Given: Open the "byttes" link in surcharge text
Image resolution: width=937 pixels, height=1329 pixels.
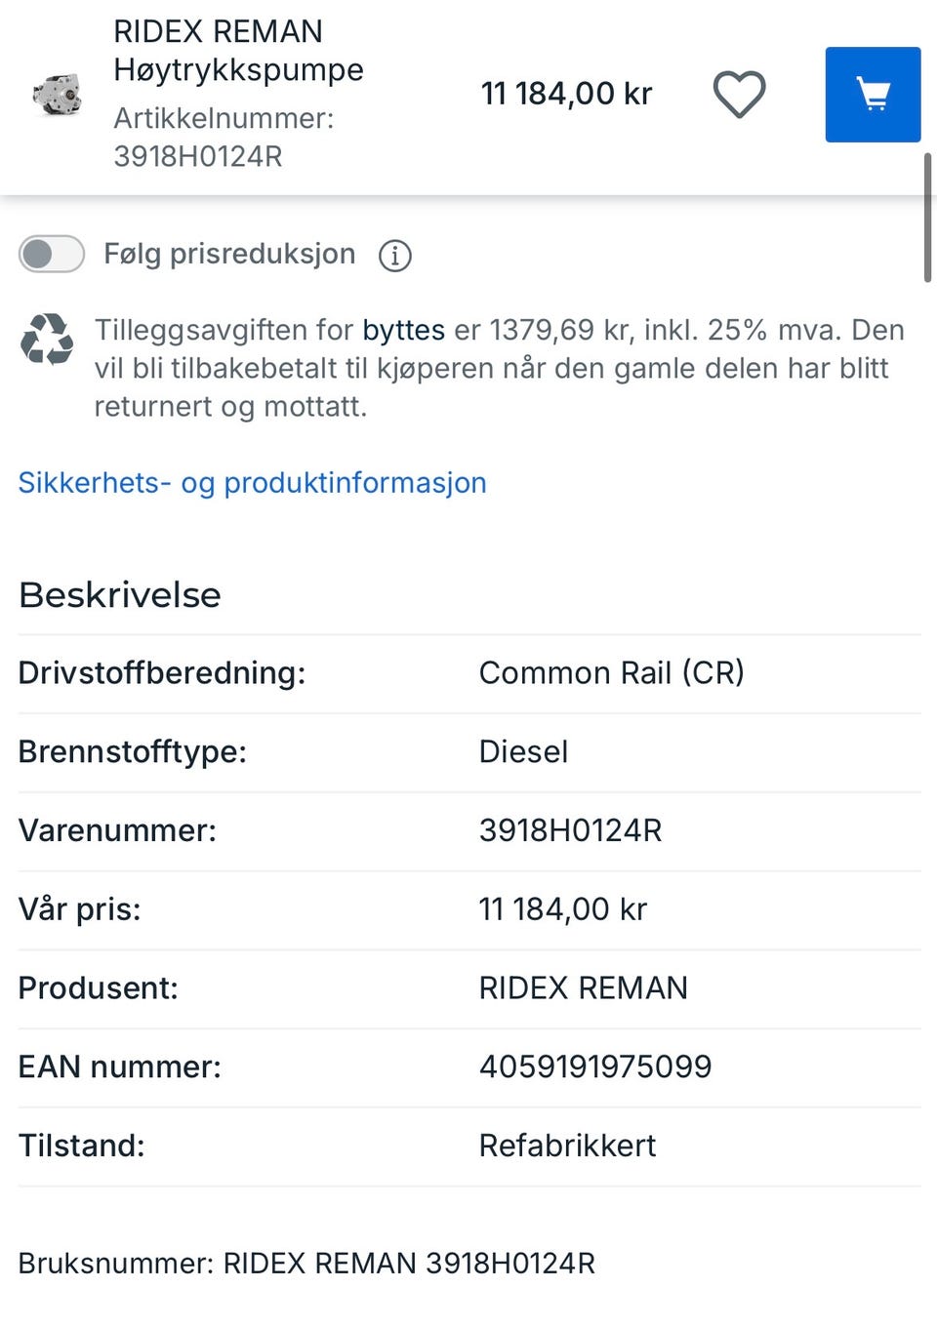Looking at the screenshot, I should (x=403, y=330).
